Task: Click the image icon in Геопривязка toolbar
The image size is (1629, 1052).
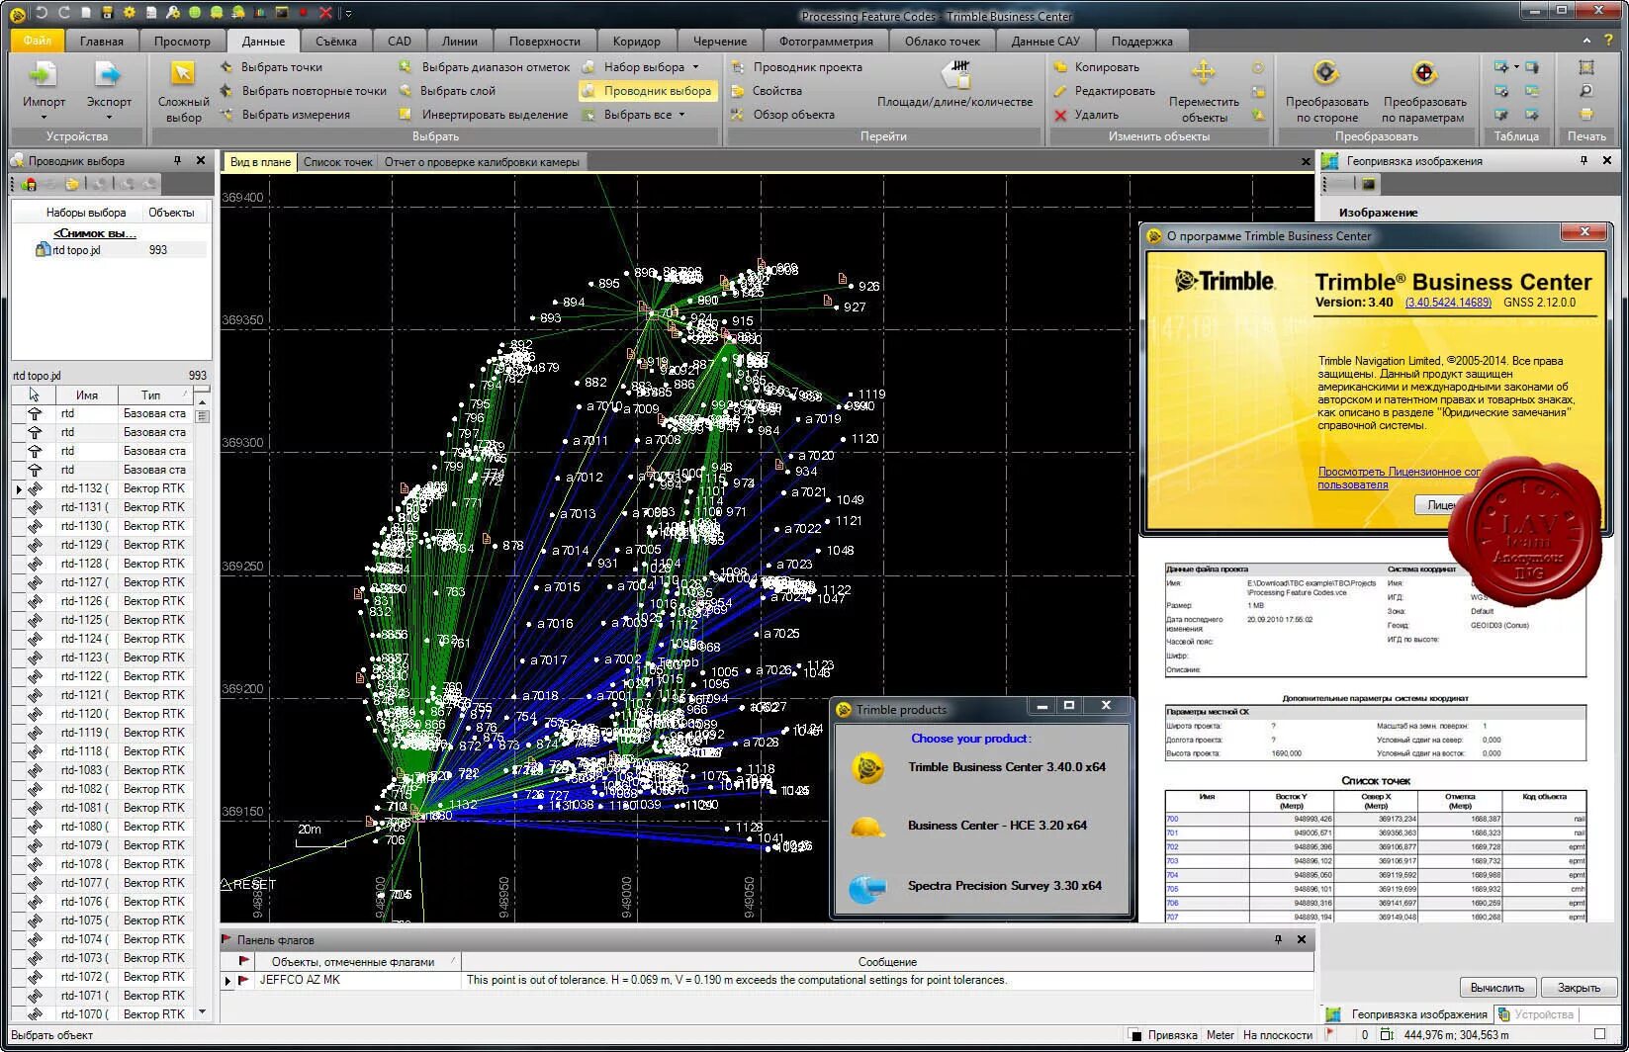Action: click(x=1369, y=184)
